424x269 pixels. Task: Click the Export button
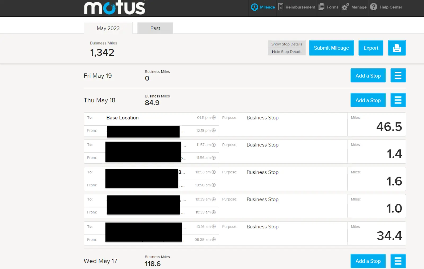pos(370,48)
